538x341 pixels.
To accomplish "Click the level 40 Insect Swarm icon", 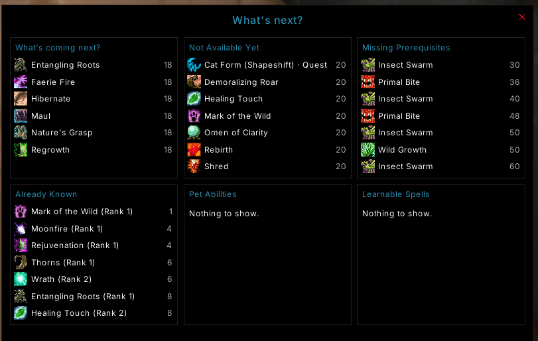I will pyautogui.click(x=368, y=99).
